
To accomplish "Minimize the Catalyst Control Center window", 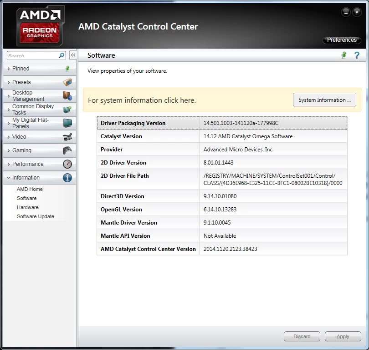I will (x=346, y=12).
